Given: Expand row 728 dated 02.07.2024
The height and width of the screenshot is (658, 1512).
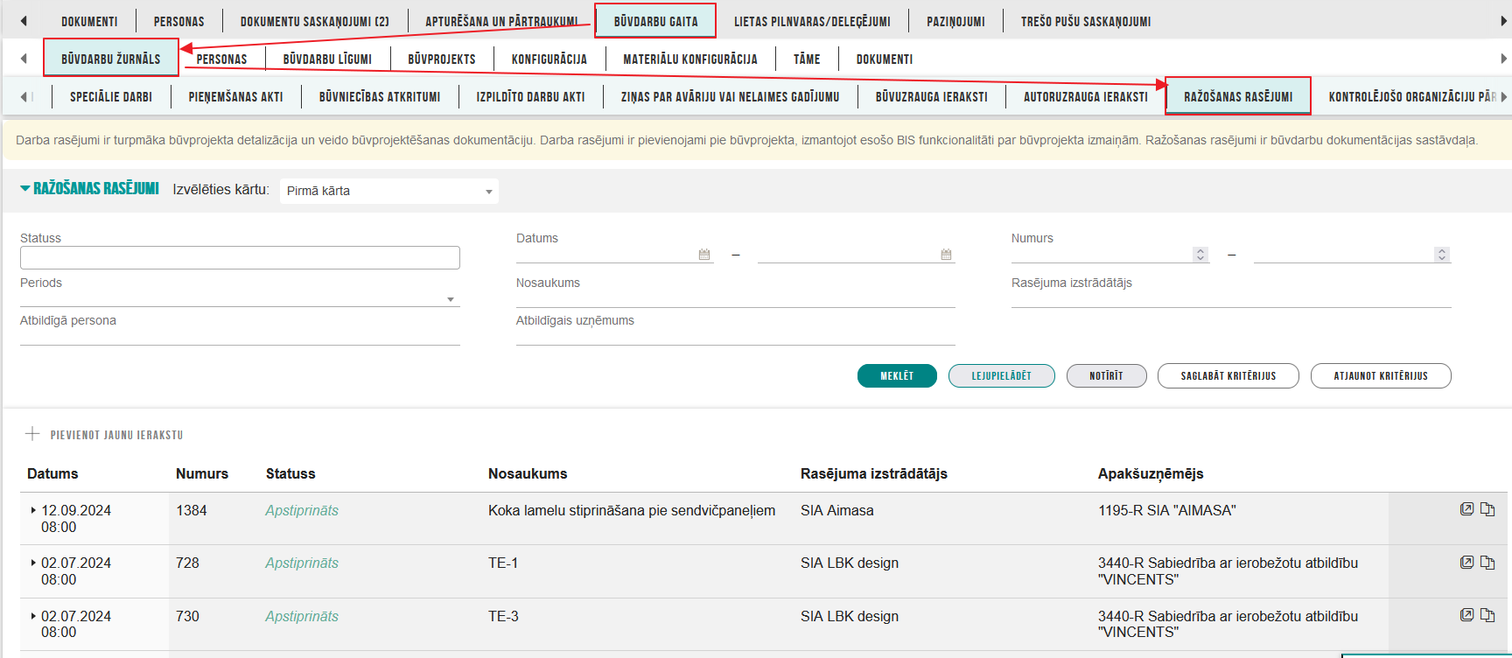Looking at the screenshot, I should point(33,563).
